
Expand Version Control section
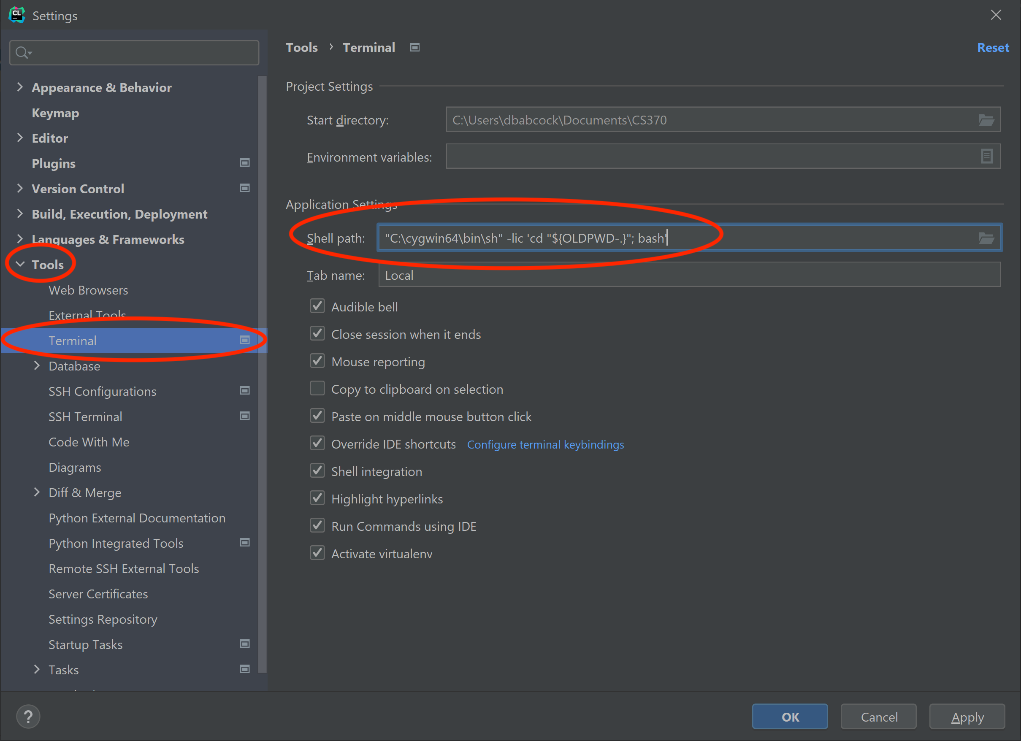[x=20, y=188]
